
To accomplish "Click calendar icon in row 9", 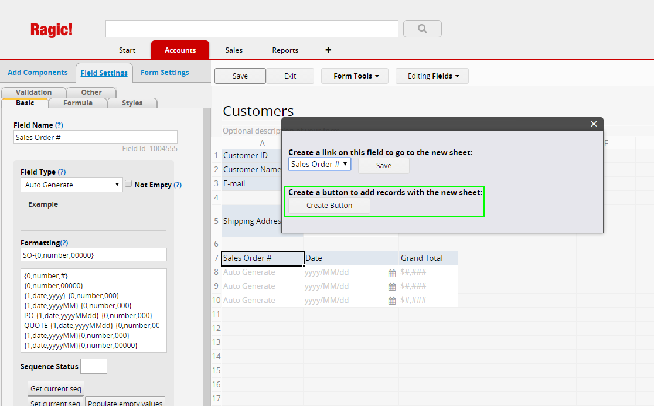I will click(392, 286).
